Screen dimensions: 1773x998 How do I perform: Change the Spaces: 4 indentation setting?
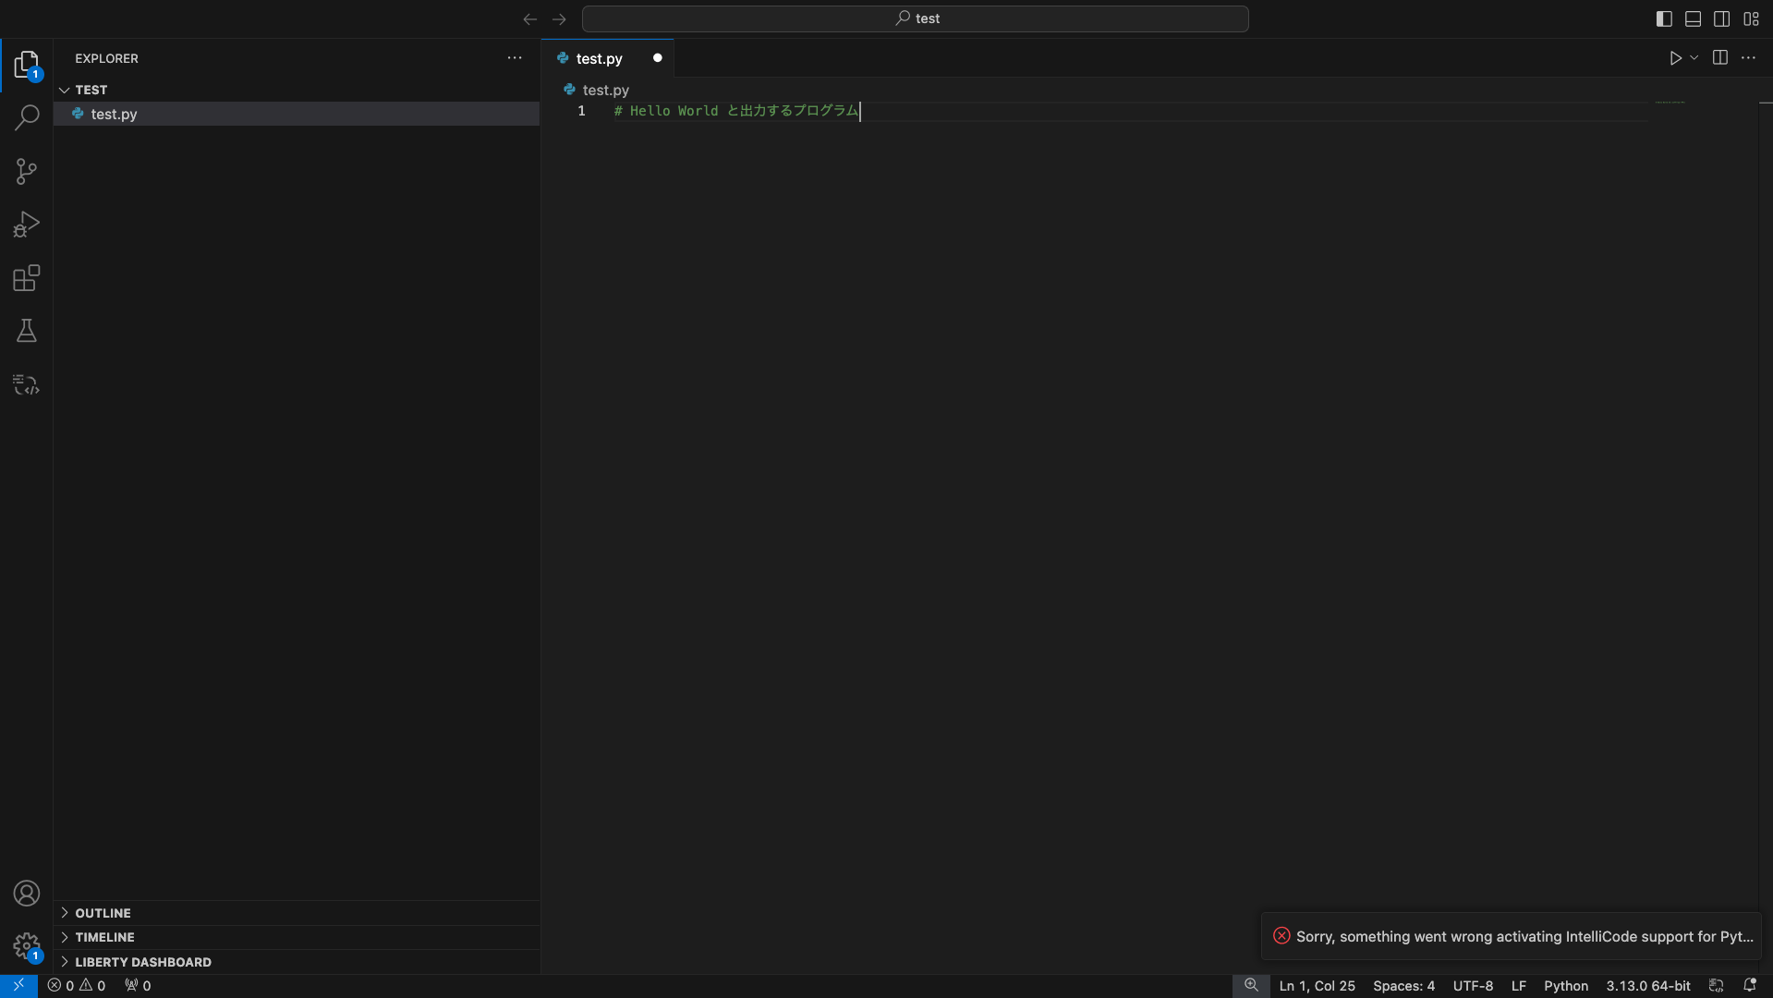pos(1403,986)
